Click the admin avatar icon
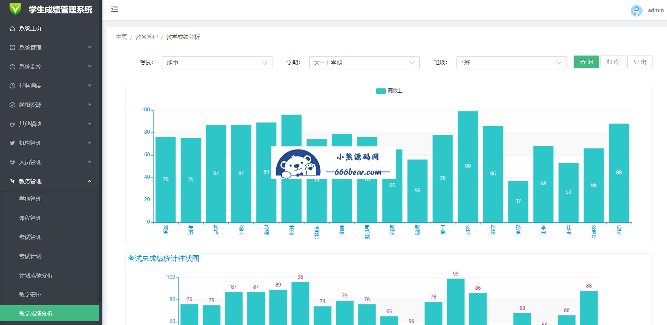Image resolution: width=667 pixels, height=325 pixels. point(636,10)
